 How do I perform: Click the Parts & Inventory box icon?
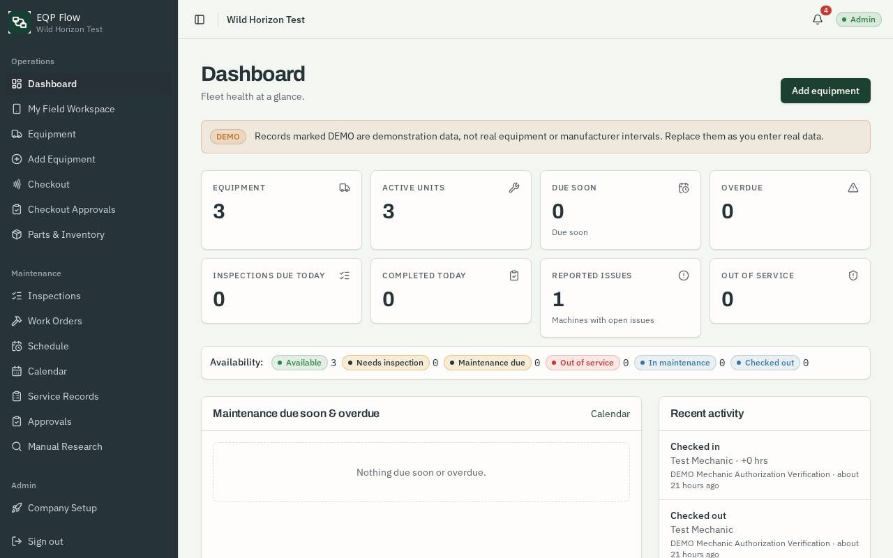[17, 234]
